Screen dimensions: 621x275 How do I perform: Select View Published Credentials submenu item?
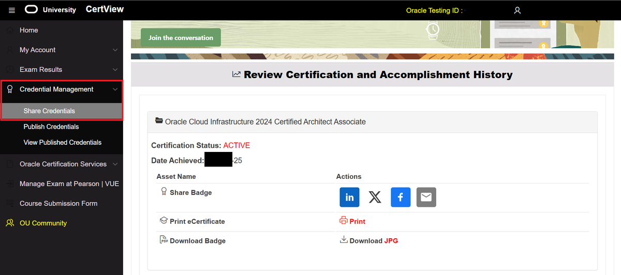click(x=62, y=143)
